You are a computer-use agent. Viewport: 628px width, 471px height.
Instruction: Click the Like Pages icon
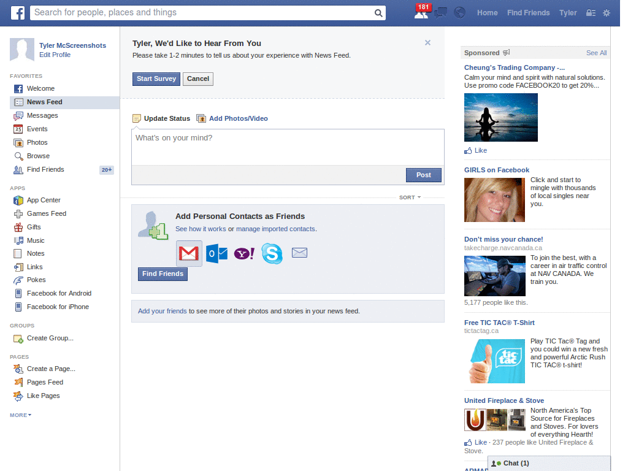click(18, 396)
